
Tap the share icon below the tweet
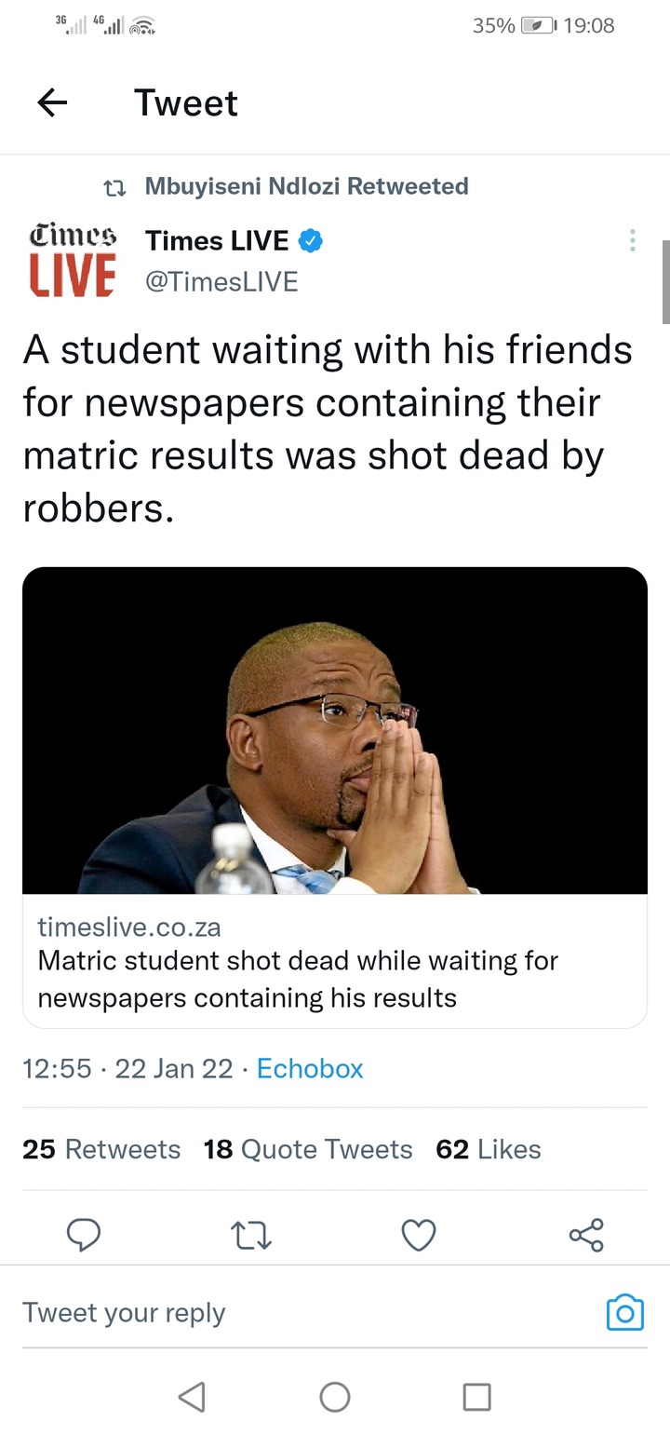point(586,1235)
